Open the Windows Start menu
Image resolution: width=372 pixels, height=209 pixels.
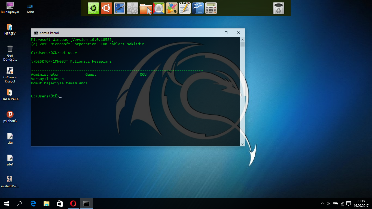7,204
